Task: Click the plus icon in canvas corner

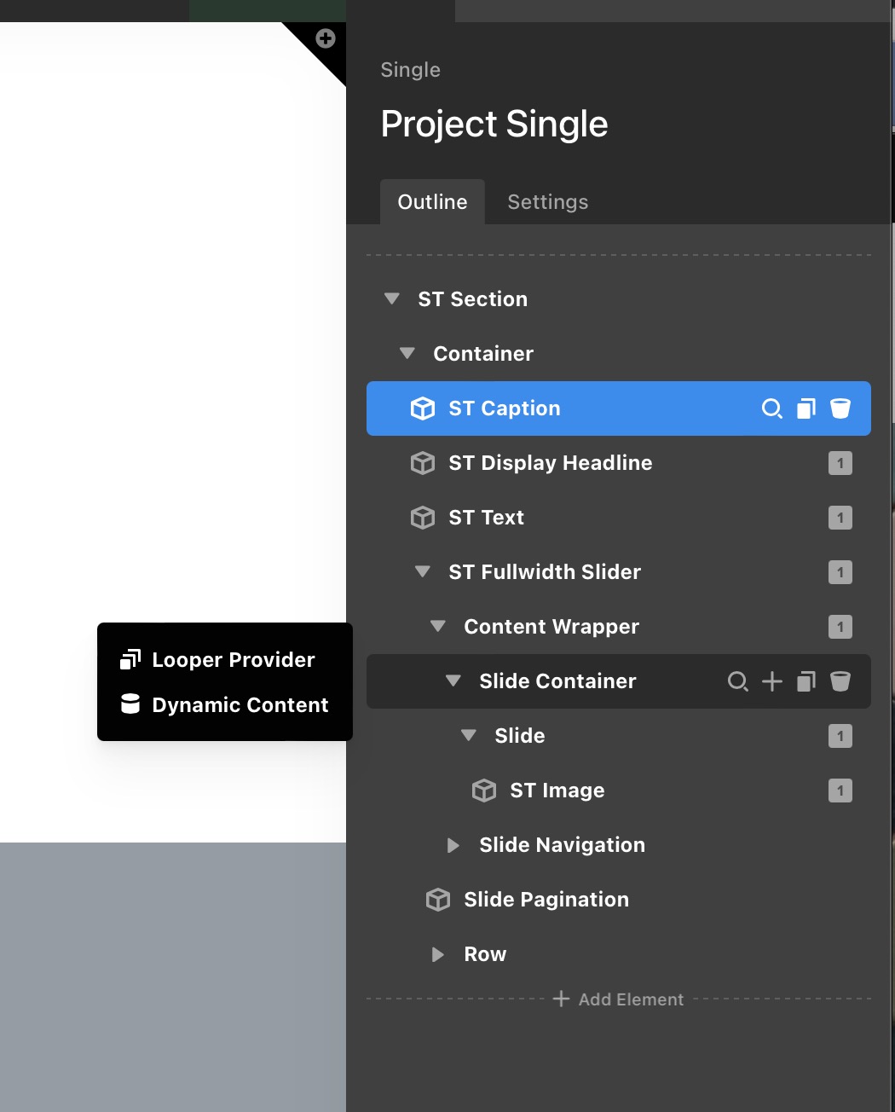Action: 326,38
